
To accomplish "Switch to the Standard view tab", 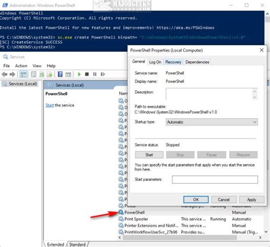I will pos(77,244).
